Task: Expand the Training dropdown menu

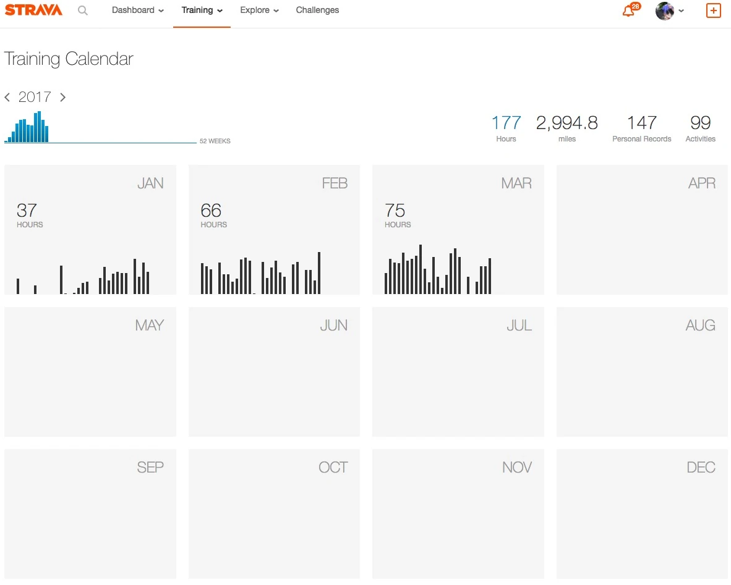Action: point(202,11)
